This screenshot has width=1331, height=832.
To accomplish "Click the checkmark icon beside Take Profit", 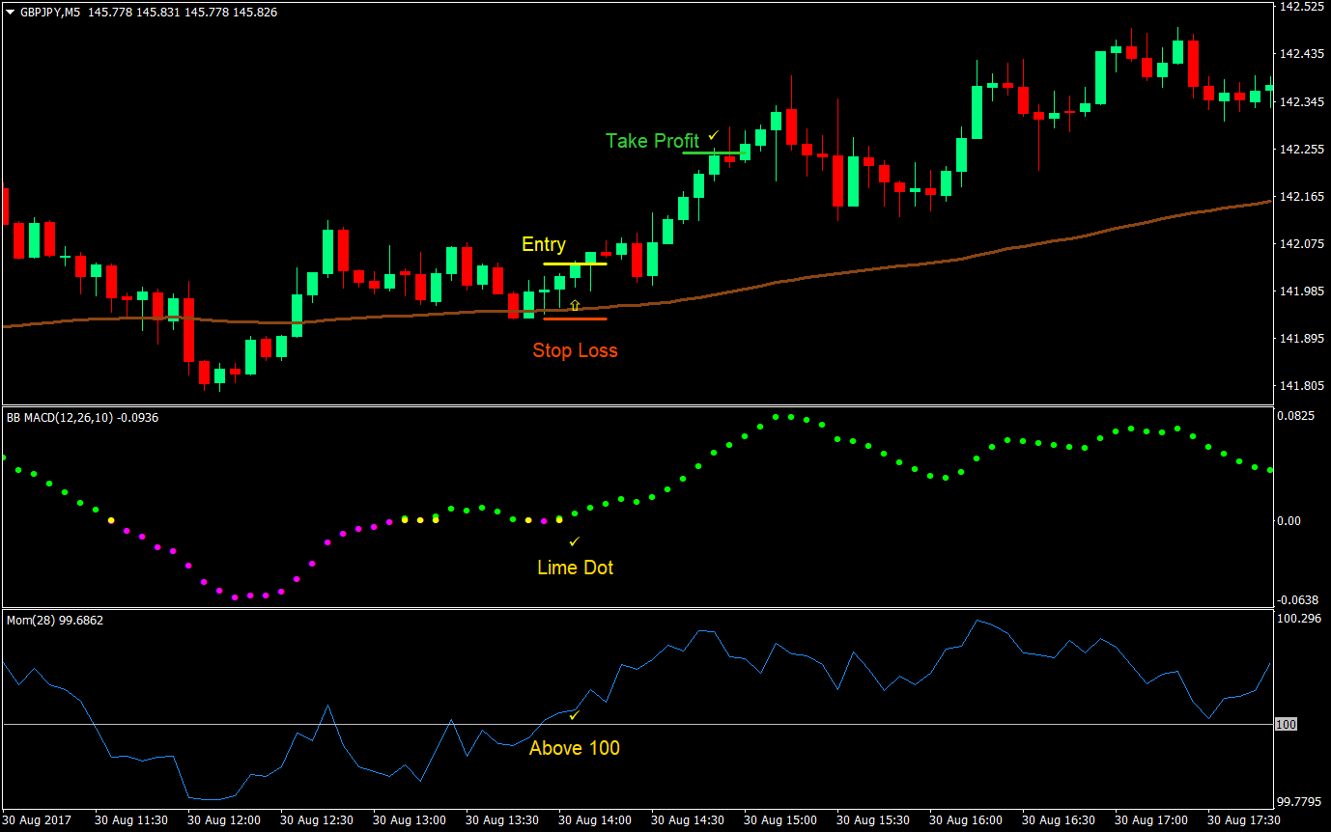I will coord(712,135).
